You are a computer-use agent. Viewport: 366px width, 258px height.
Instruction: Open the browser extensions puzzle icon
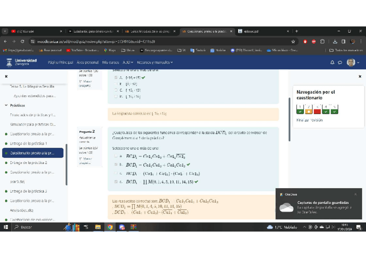point(322,41)
